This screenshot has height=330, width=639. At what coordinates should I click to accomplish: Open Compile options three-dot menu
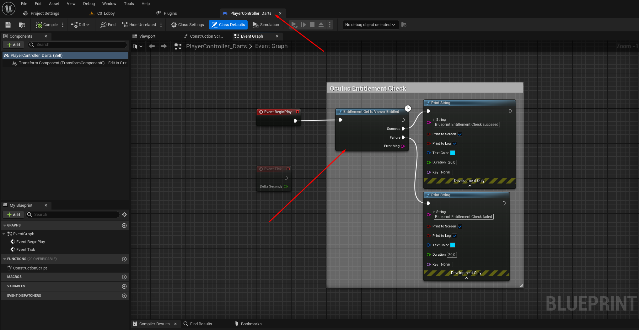point(63,24)
